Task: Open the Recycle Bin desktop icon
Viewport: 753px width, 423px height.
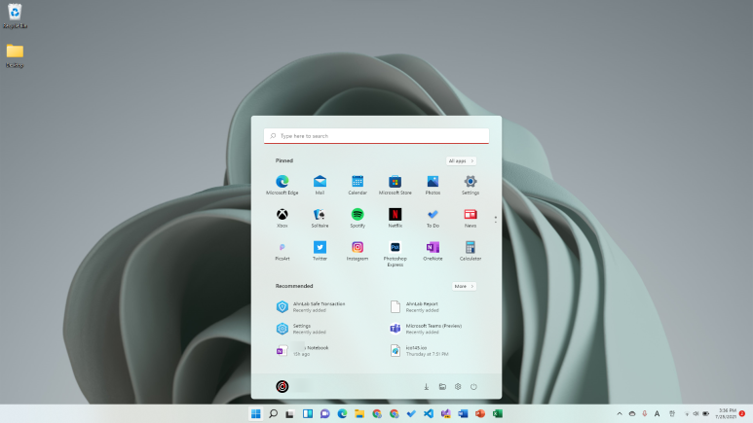Action: 15,16
